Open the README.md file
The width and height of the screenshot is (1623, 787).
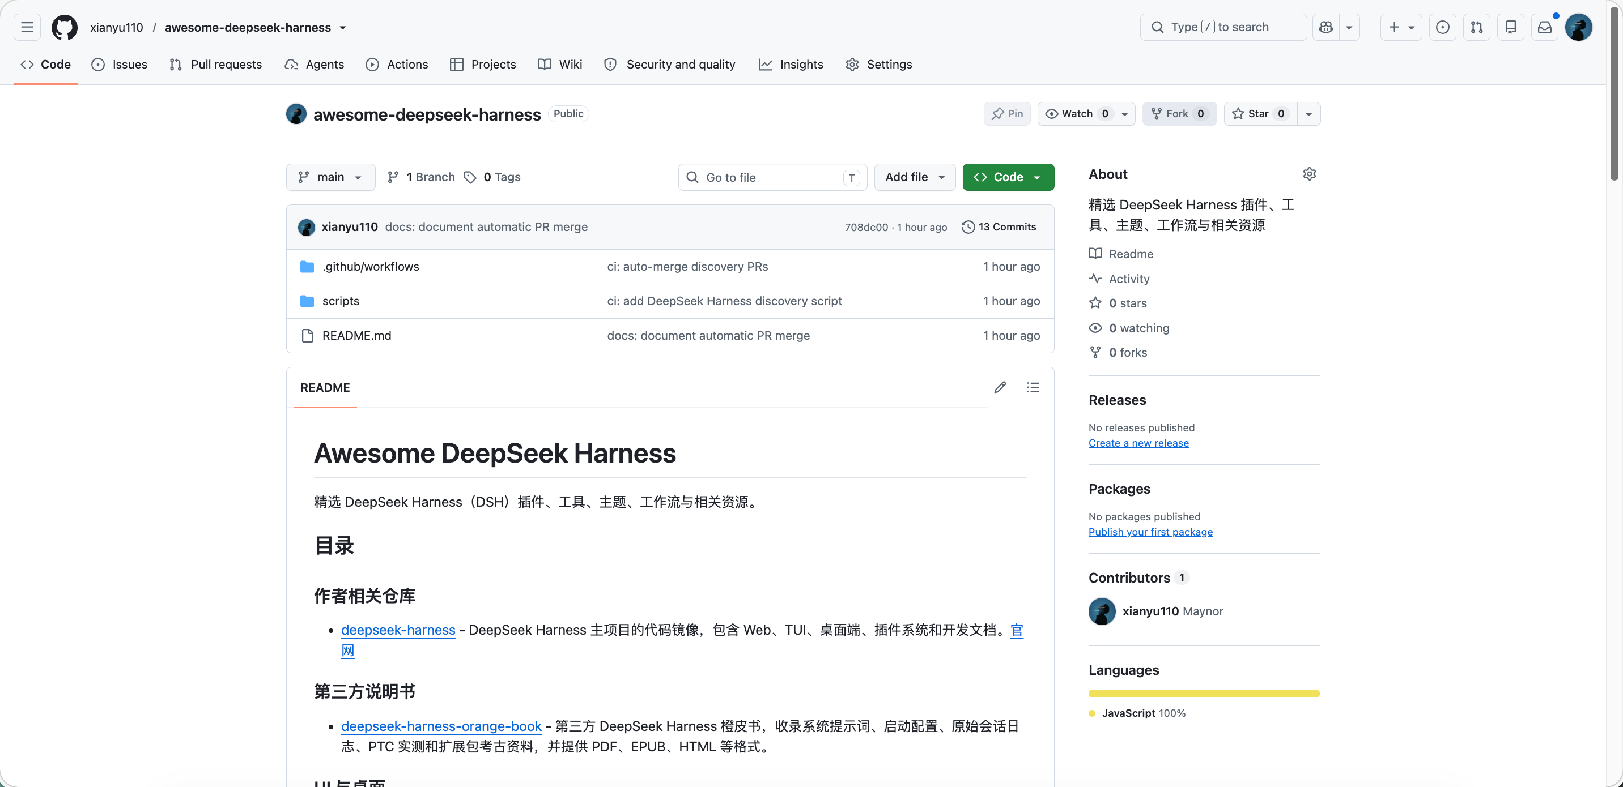356,336
